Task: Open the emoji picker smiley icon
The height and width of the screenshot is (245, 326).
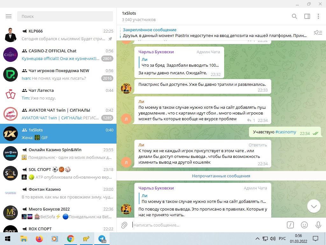Action: [x=304, y=225]
